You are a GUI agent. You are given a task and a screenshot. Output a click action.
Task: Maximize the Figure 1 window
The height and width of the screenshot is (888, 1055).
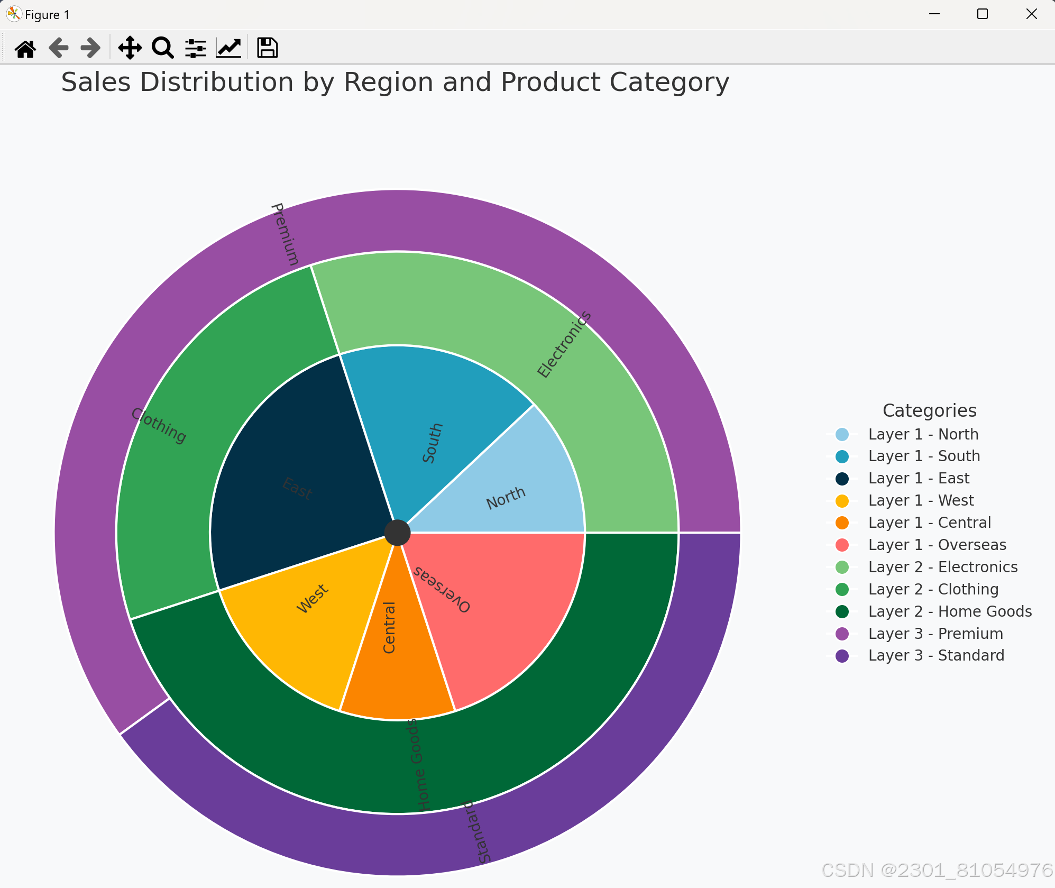(983, 14)
